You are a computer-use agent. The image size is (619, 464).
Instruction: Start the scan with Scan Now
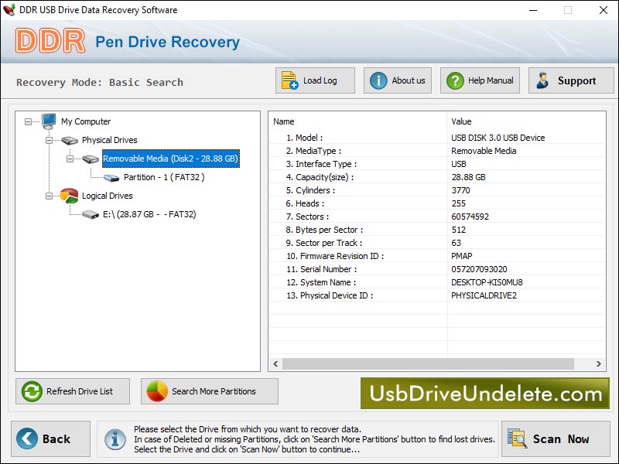point(556,438)
